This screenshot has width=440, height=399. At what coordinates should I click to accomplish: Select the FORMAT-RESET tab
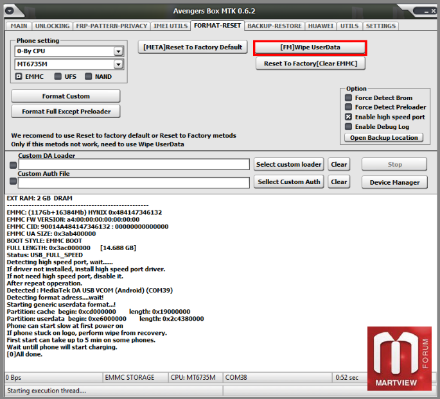218,26
